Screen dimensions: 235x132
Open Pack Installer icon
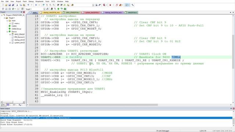pyautogui.click(x=65, y=9)
